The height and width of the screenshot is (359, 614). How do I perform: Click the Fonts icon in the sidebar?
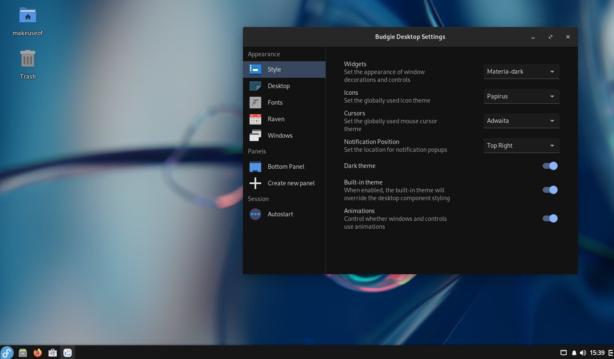click(255, 103)
